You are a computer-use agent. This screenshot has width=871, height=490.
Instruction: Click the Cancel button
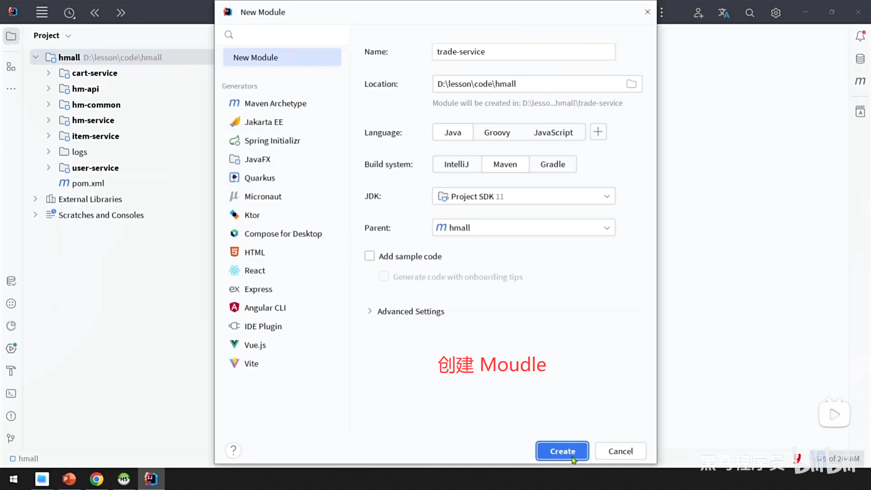(x=620, y=451)
